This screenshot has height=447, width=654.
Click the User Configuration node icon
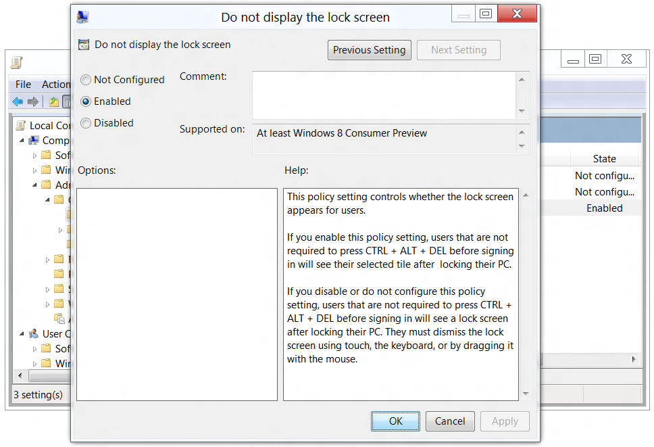click(34, 333)
